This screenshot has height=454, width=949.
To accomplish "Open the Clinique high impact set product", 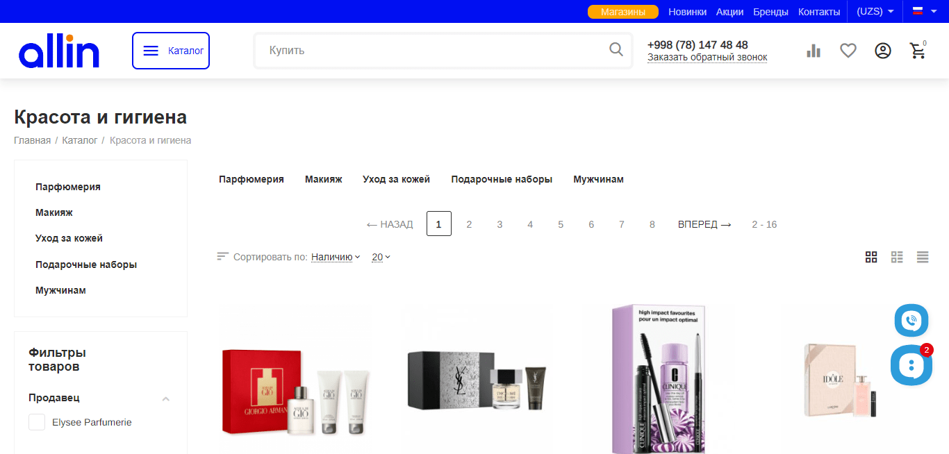I will point(659,378).
